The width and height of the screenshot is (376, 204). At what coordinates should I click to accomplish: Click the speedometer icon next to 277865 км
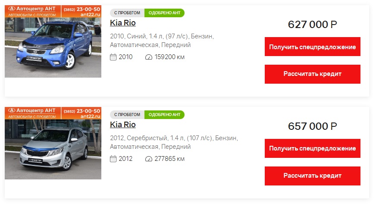click(x=149, y=159)
